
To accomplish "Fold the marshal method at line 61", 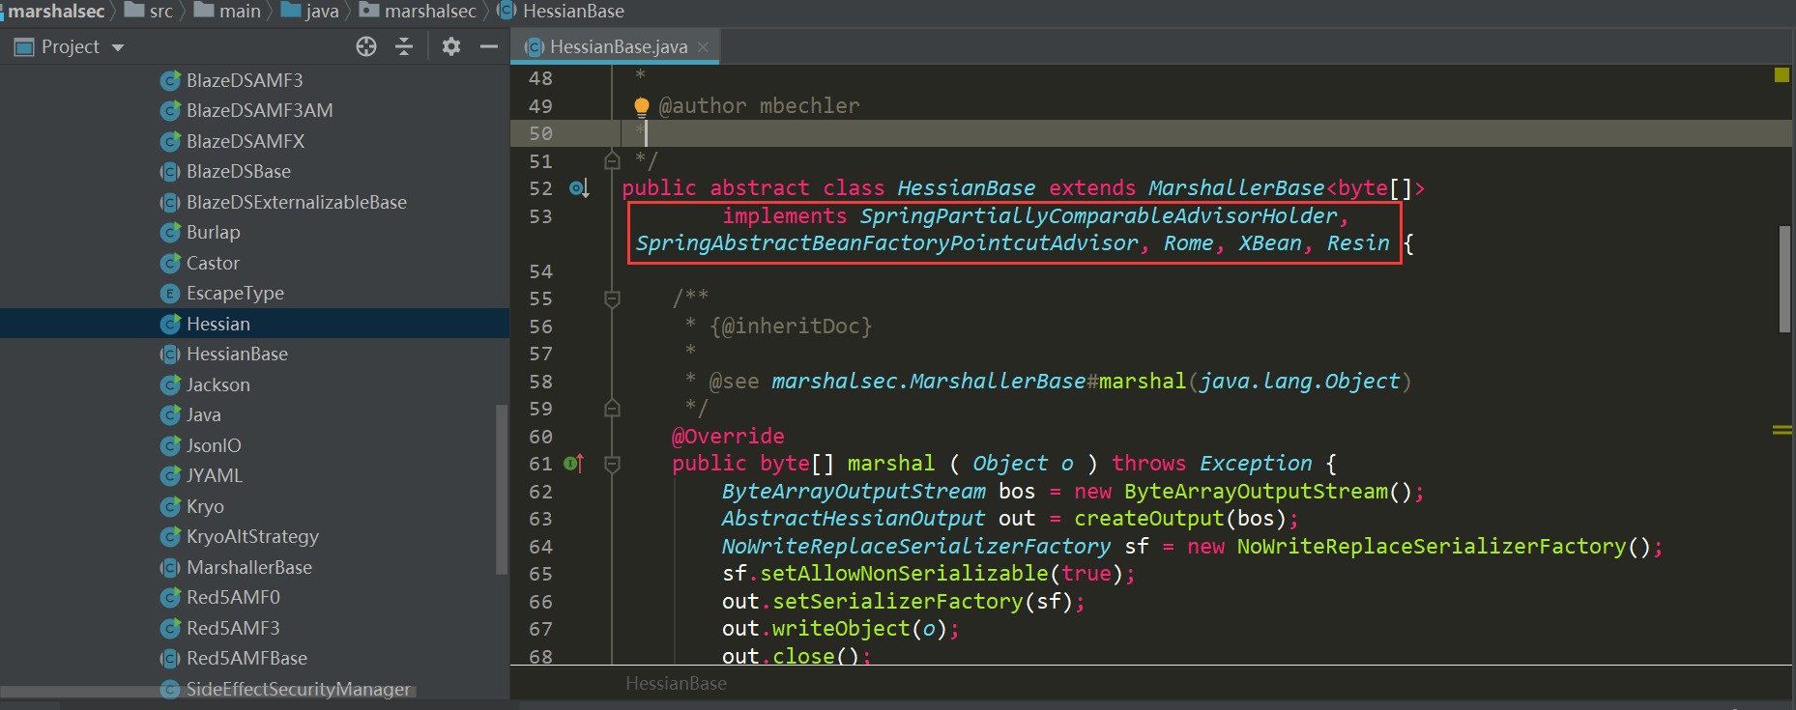I will [x=612, y=465].
